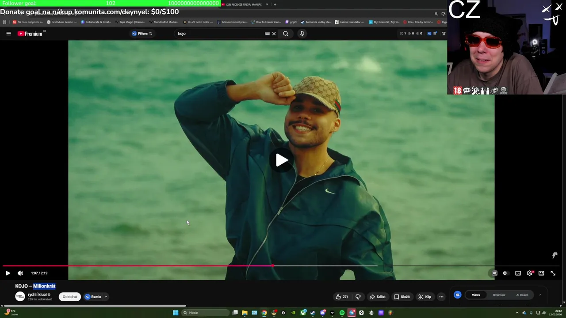Open Discord from taskbar

323,313
